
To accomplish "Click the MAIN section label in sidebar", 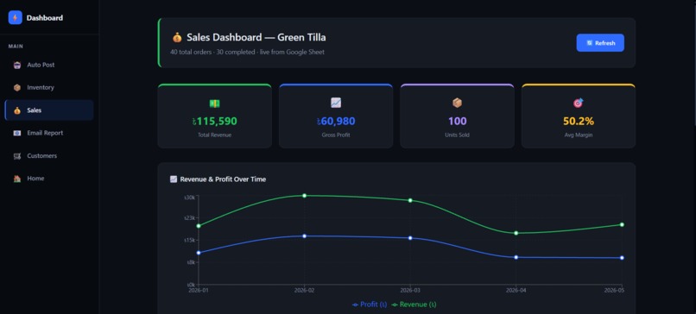I will (x=16, y=47).
